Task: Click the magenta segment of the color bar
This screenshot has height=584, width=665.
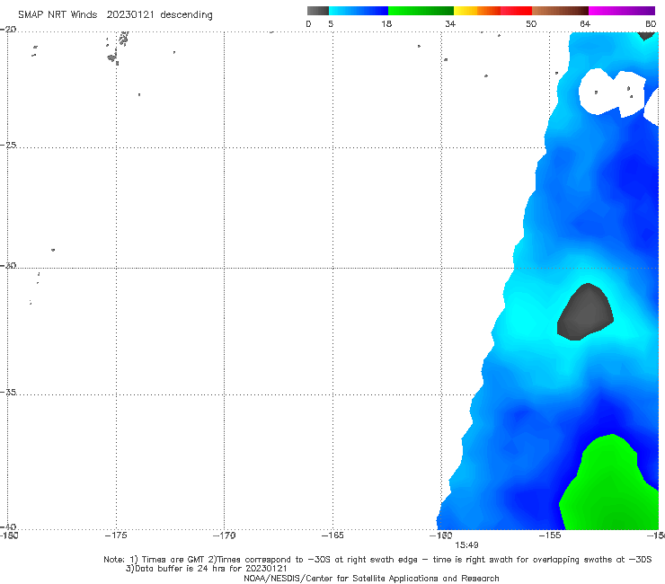Action: point(622,11)
